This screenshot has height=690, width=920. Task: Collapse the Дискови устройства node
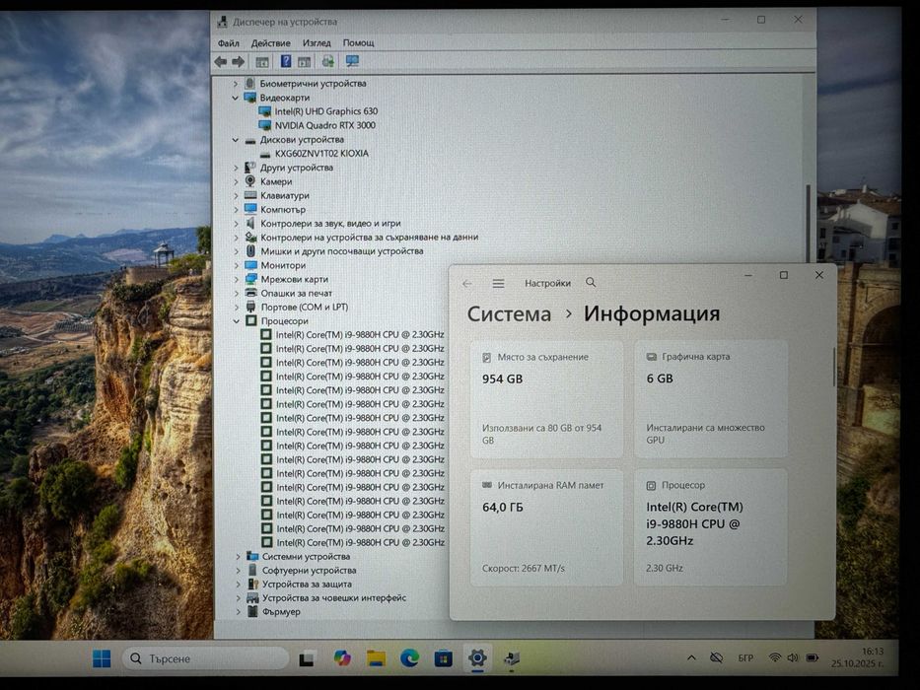(236, 140)
